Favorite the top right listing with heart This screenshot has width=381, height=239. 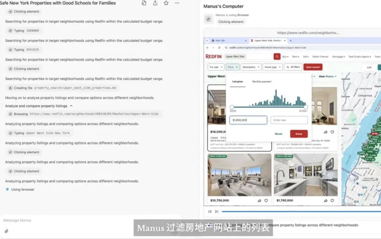point(332,132)
